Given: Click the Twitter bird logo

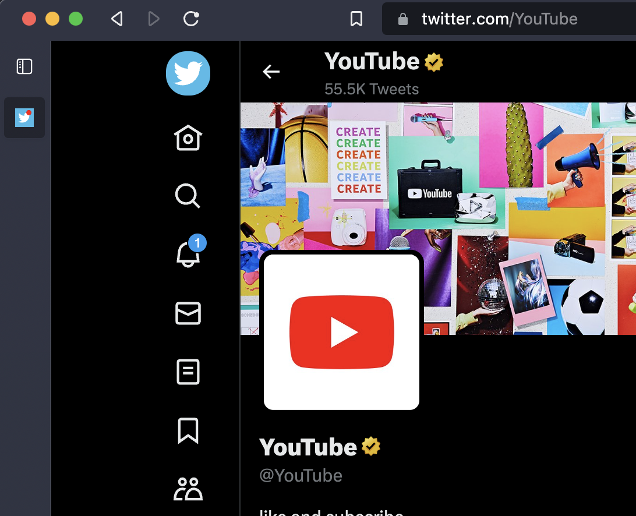Looking at the screenshot, I should point(188,73).
